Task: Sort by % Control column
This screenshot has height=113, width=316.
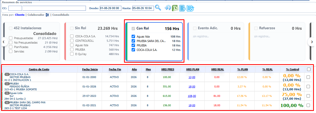Action: pos(292,69)
